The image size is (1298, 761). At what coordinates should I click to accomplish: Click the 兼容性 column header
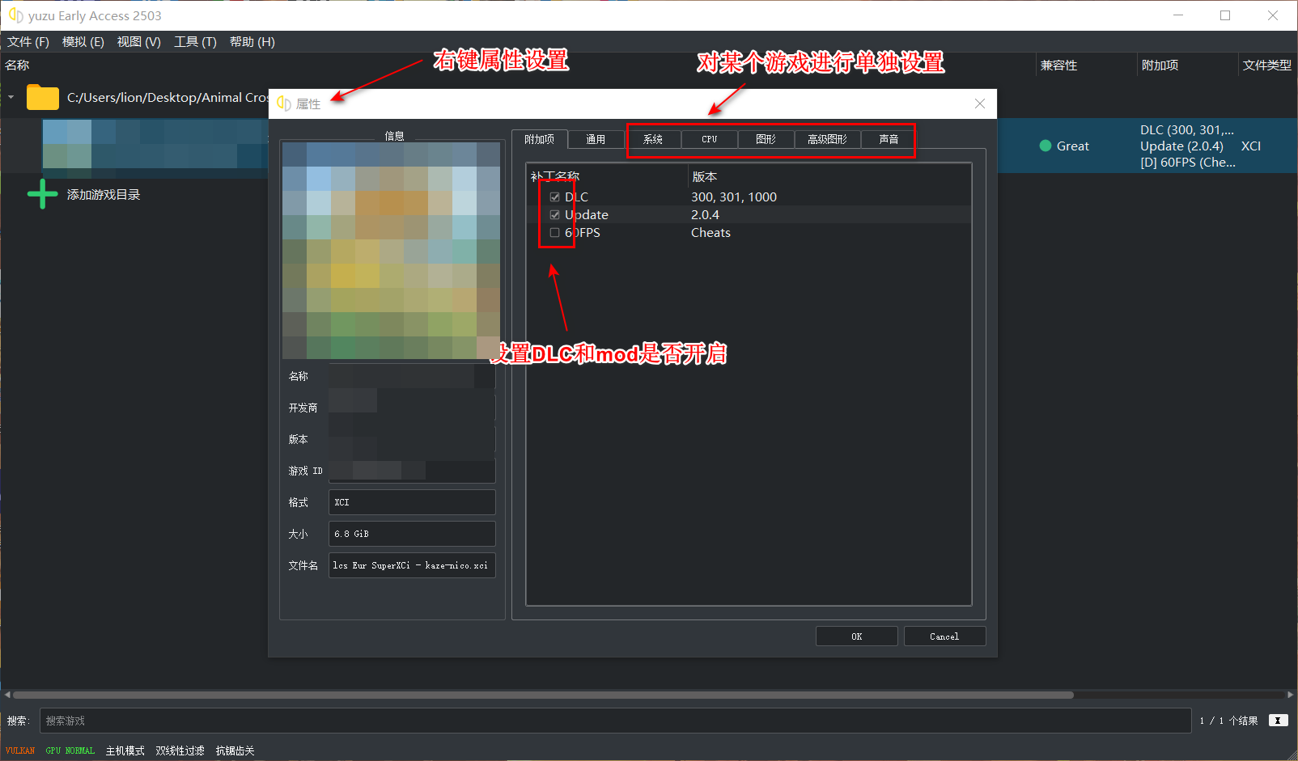click(x=1058, y=65)
